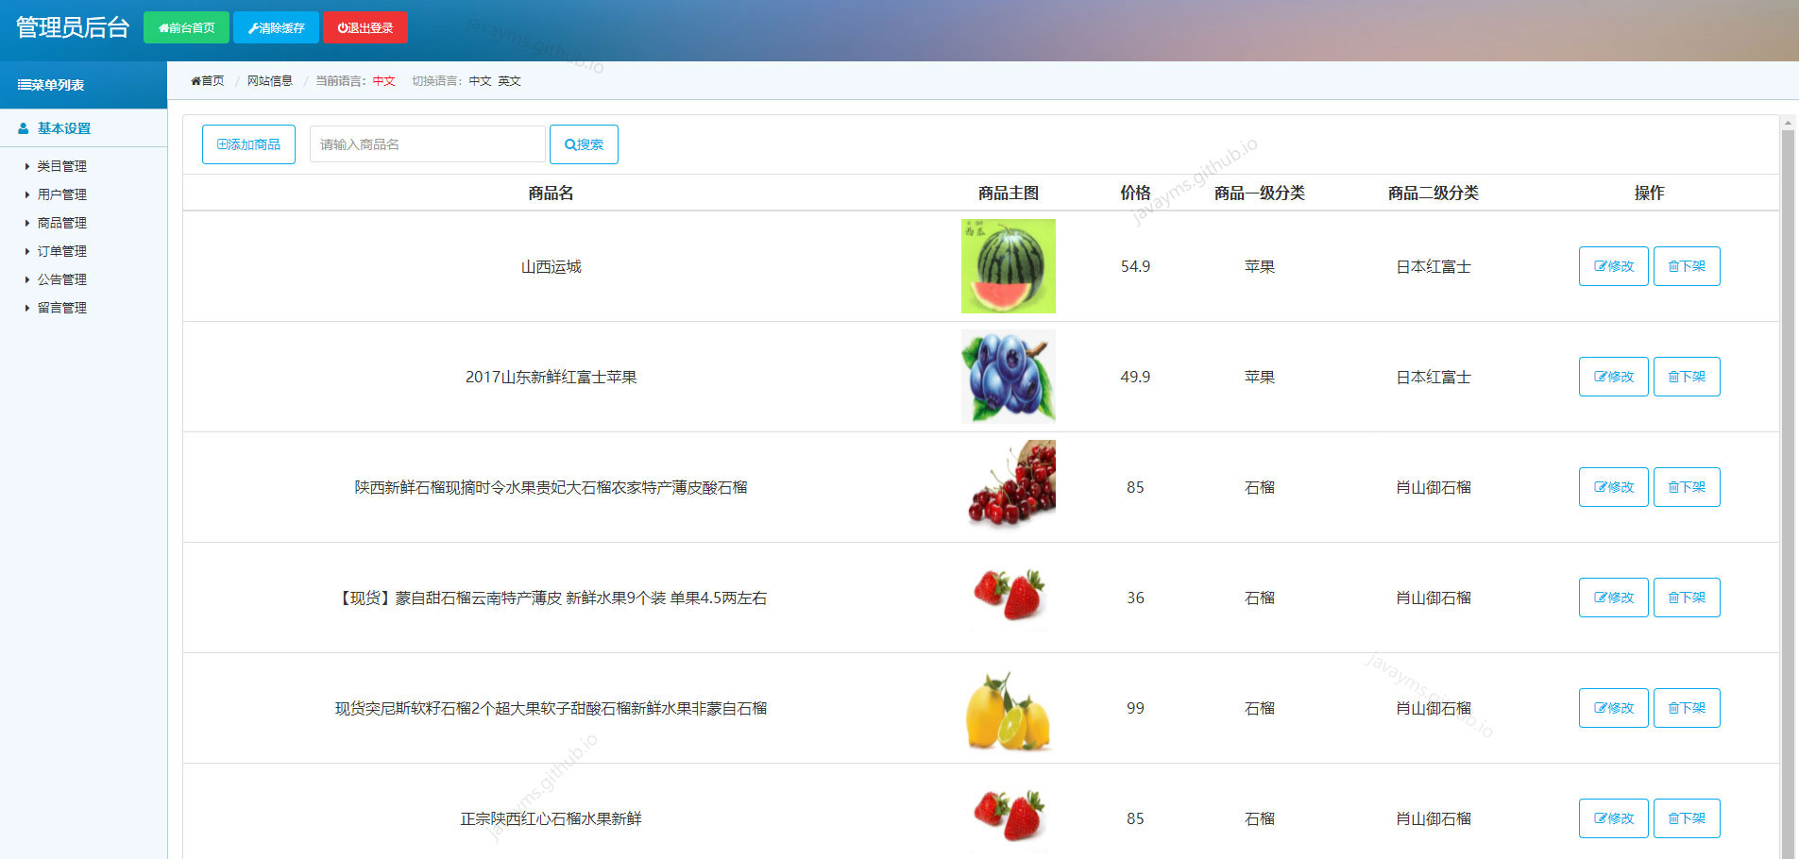Expand the 留言管理 sidebar section
This screenshot has width=1799, height=859.
61,307
